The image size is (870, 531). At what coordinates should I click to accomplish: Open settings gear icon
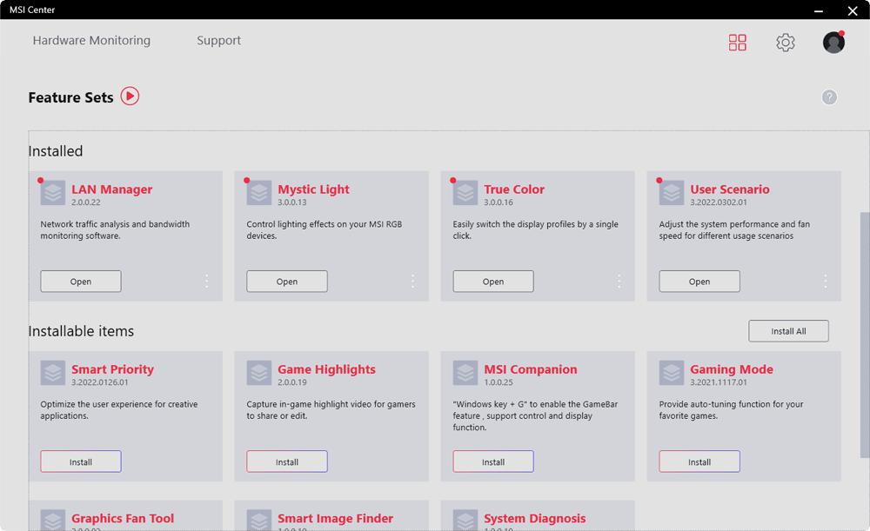point(785,43)
